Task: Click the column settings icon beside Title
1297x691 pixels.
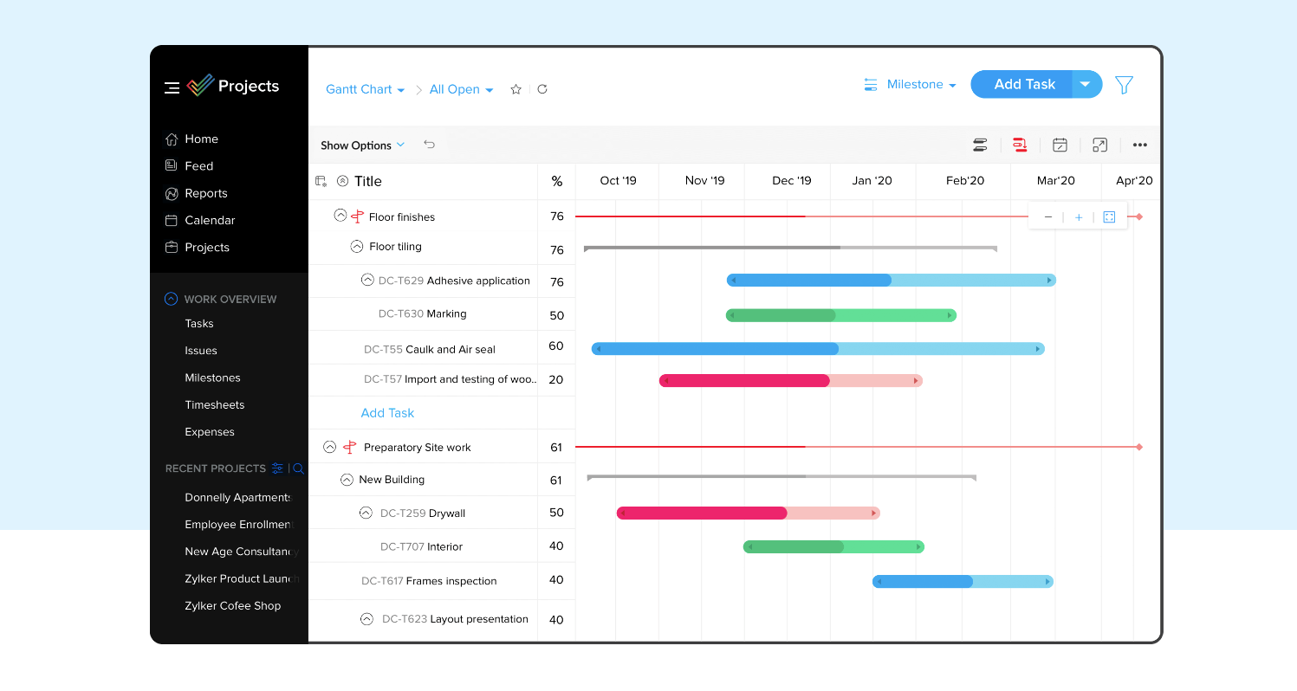Action: (321, 181)
